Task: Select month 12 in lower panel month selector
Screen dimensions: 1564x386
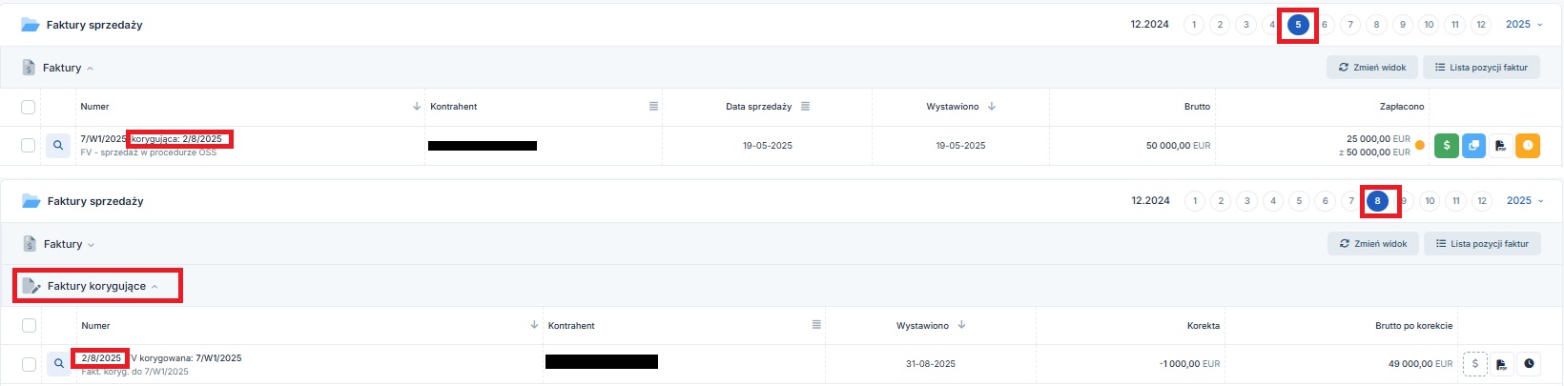Action: [x=1481, y=201]
